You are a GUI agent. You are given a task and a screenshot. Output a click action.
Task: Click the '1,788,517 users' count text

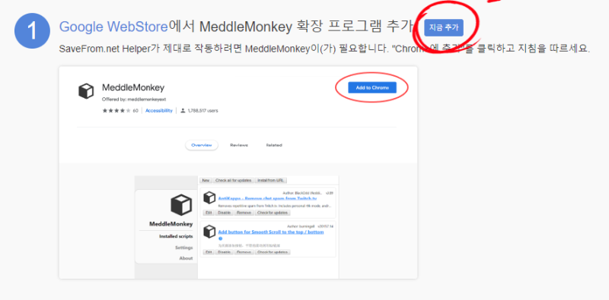point(202,110)
